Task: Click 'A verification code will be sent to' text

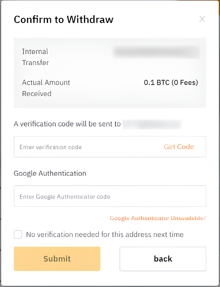Action: pyautogui.click(x=67, y=124)
